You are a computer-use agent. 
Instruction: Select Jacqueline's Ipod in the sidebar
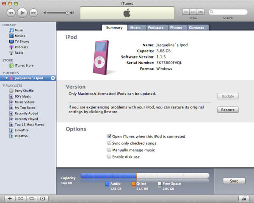point(28,78)
